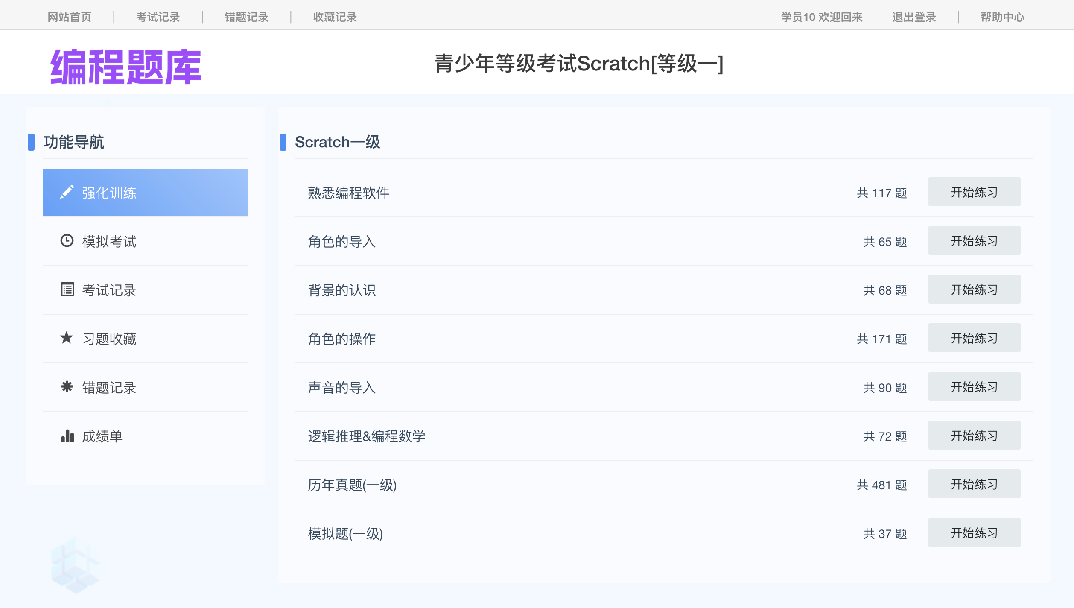Click the 学员10 欢迎回来 user text
Viewport: 1074px width, 608px height.
pyautogui.click(x=822, y=17)
